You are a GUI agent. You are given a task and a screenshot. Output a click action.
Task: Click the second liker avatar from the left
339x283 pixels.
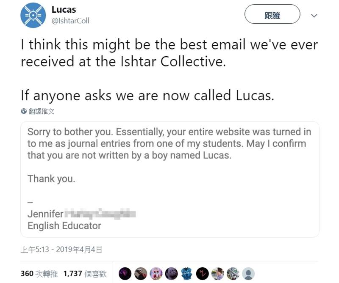(x=140, y=273)
